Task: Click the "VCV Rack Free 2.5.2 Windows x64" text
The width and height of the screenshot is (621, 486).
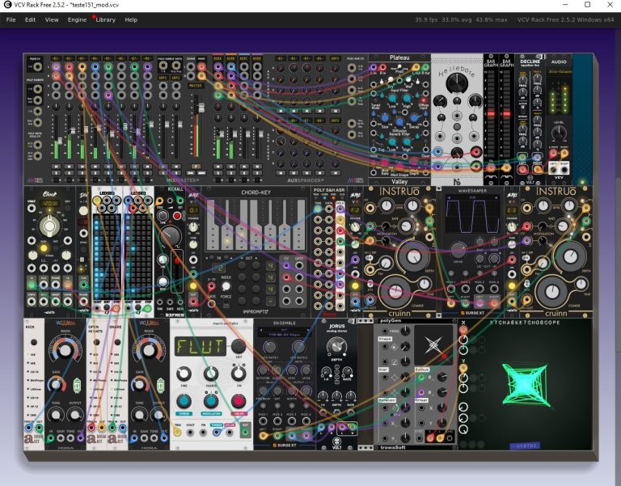Action: tap(565, 19)
